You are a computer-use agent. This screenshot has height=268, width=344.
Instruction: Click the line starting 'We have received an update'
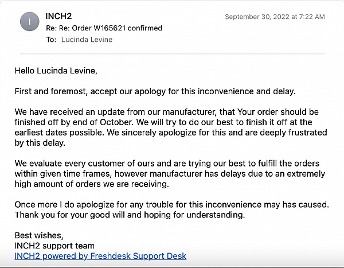click(167, 112)
